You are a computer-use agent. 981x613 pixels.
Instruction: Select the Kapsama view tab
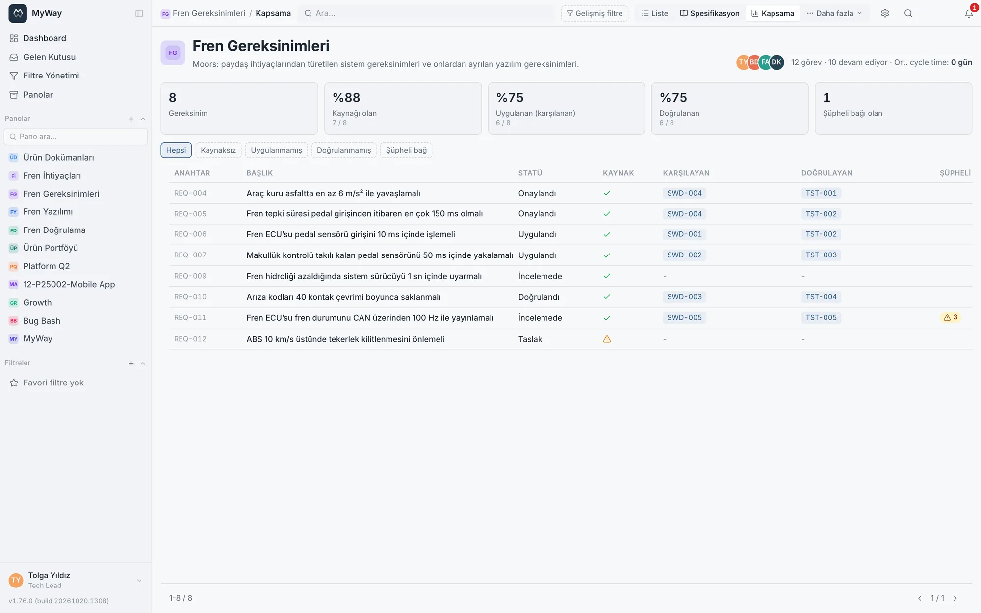[x=773, y=13]
